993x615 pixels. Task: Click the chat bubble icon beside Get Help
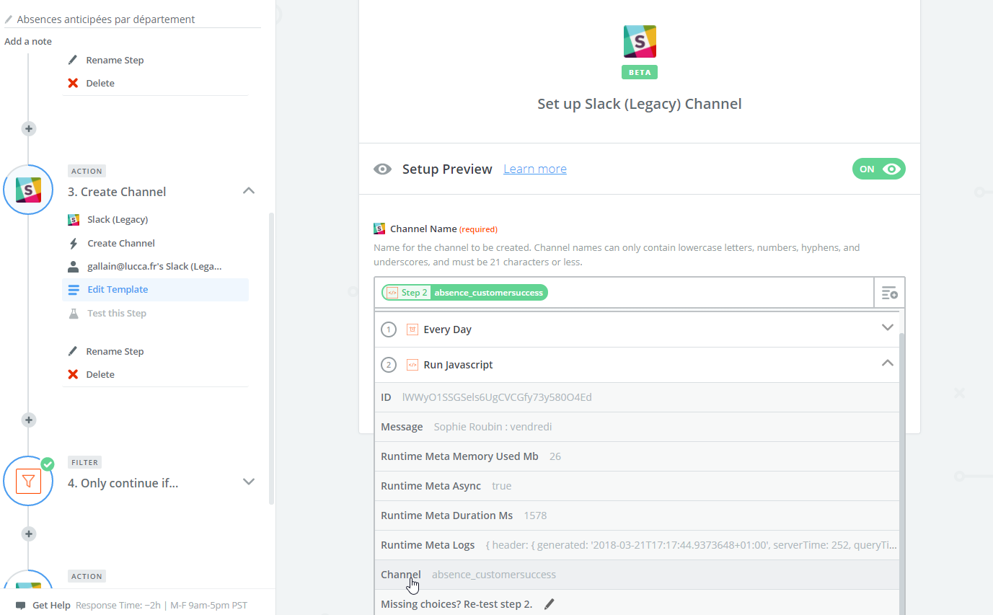tap(21, 606)
